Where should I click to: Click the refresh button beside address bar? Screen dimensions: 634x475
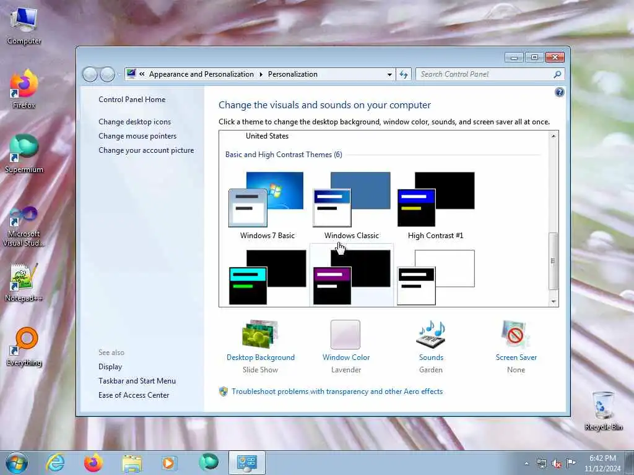pos(404,74)
